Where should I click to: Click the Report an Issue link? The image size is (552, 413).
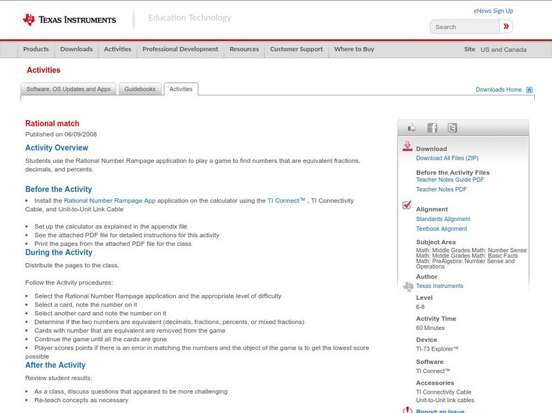pyautogui.click(x=440, y=411)
